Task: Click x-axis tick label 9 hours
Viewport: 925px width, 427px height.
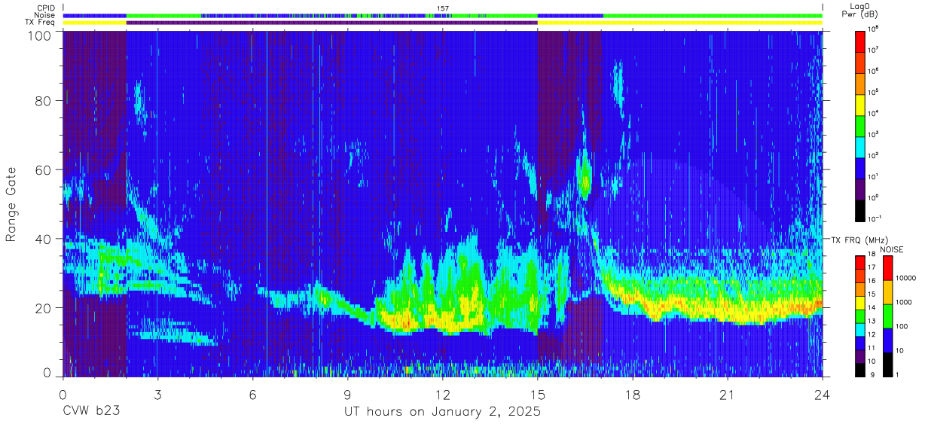Action: pos(347,395)
